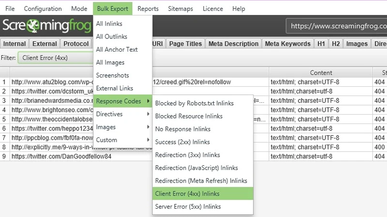387x217 pixels.
Task: Open the Licence menu
Action: [x=213, y=9]
